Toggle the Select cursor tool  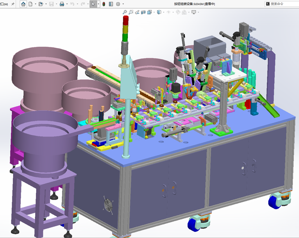click(93, 4)
